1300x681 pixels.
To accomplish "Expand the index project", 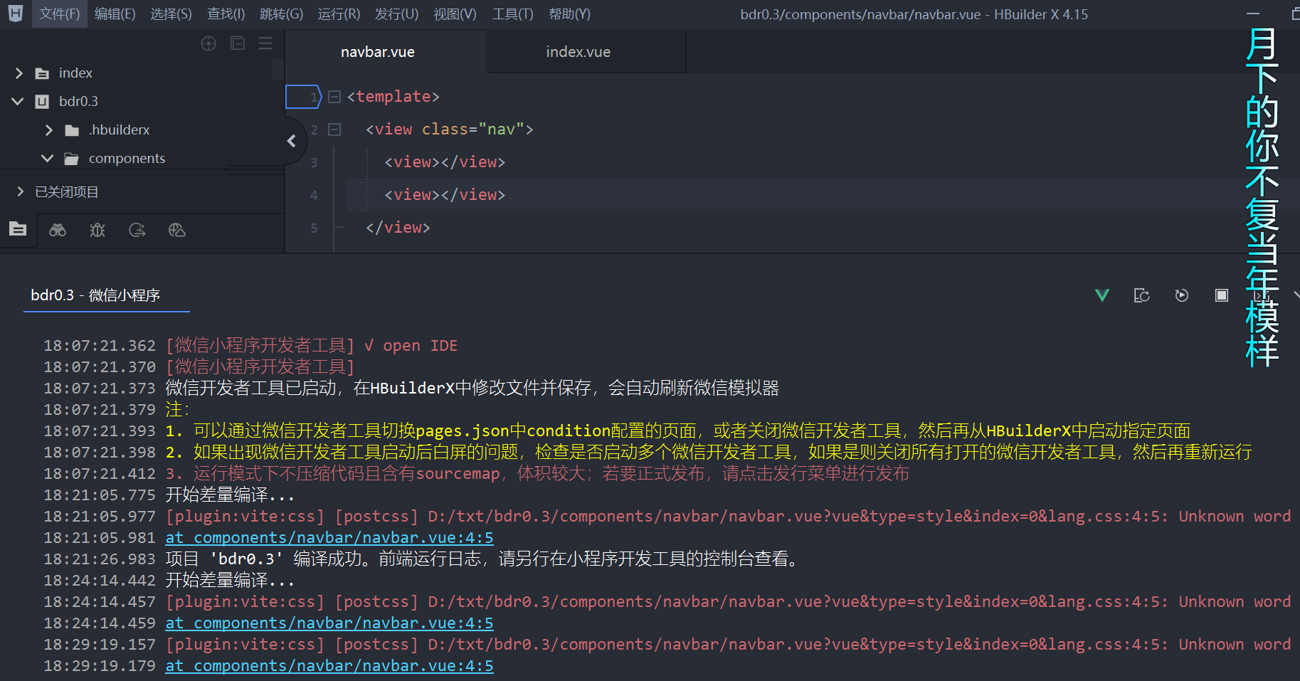I will coord(19,73).
